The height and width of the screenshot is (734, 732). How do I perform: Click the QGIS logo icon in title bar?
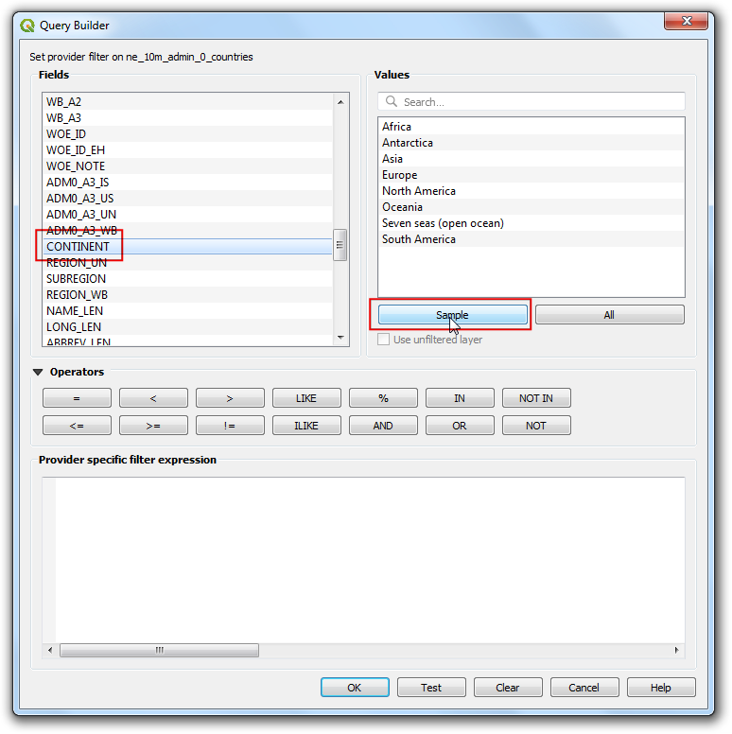click(x=27, y=26)
